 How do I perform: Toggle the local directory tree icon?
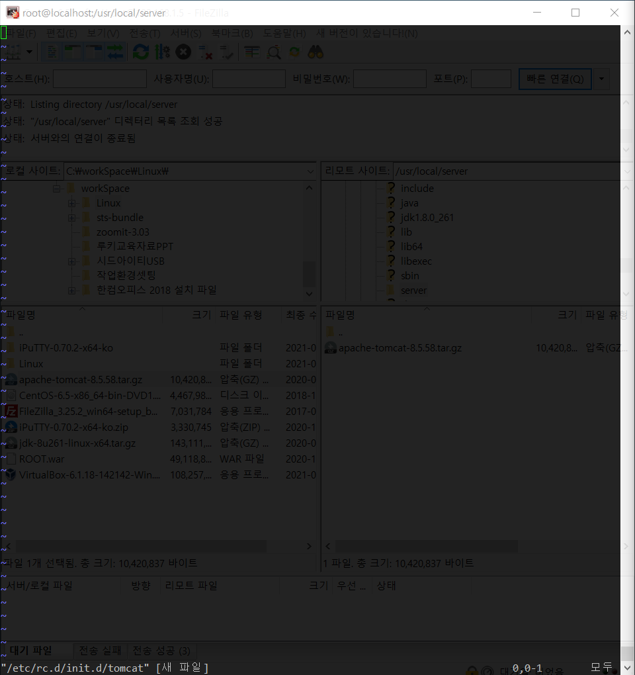[x=73, y=52]
